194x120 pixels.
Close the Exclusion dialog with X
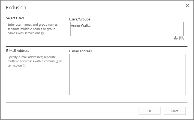click(187, 5)
